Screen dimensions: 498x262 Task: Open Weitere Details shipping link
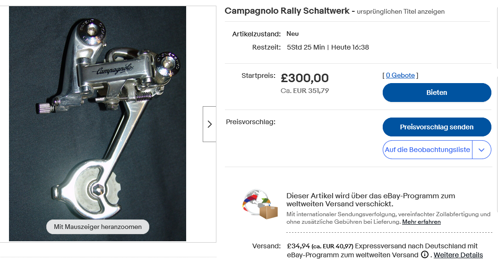click(458, 255)
